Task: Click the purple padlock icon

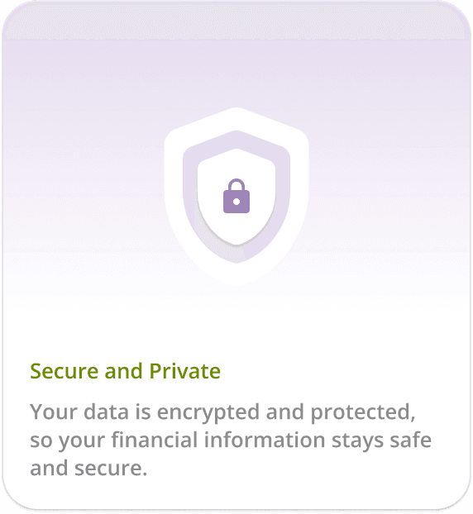Action: click(236, 196)
